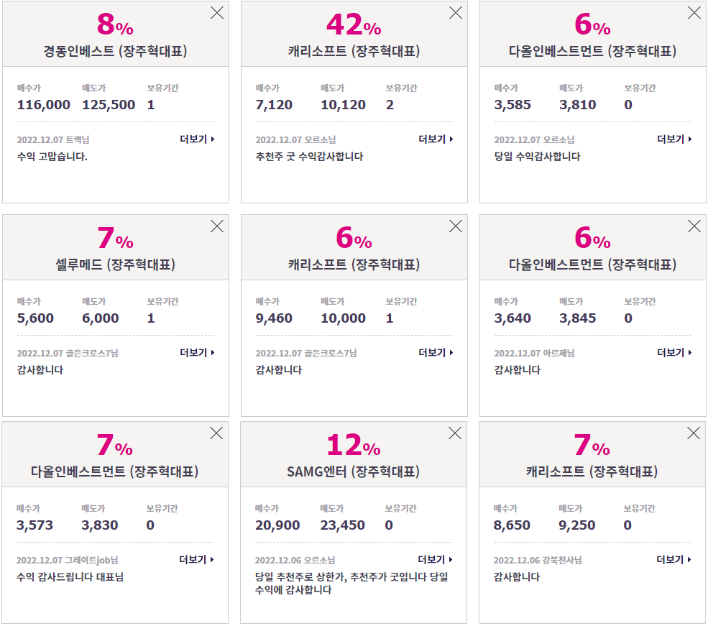Open 더보기 for 트랙님's review
Screen dimensions: 708x626
[198, 139]
